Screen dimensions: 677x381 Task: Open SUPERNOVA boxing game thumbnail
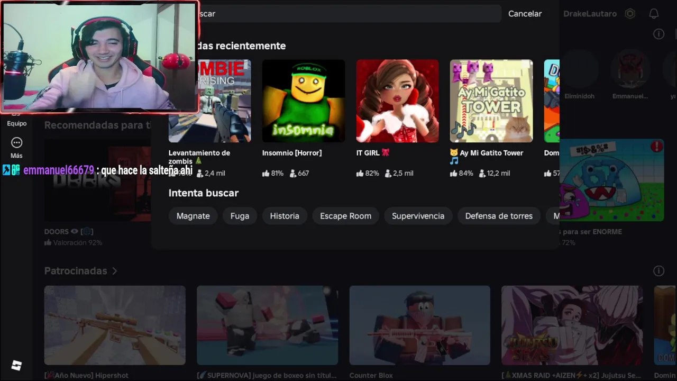267,325
